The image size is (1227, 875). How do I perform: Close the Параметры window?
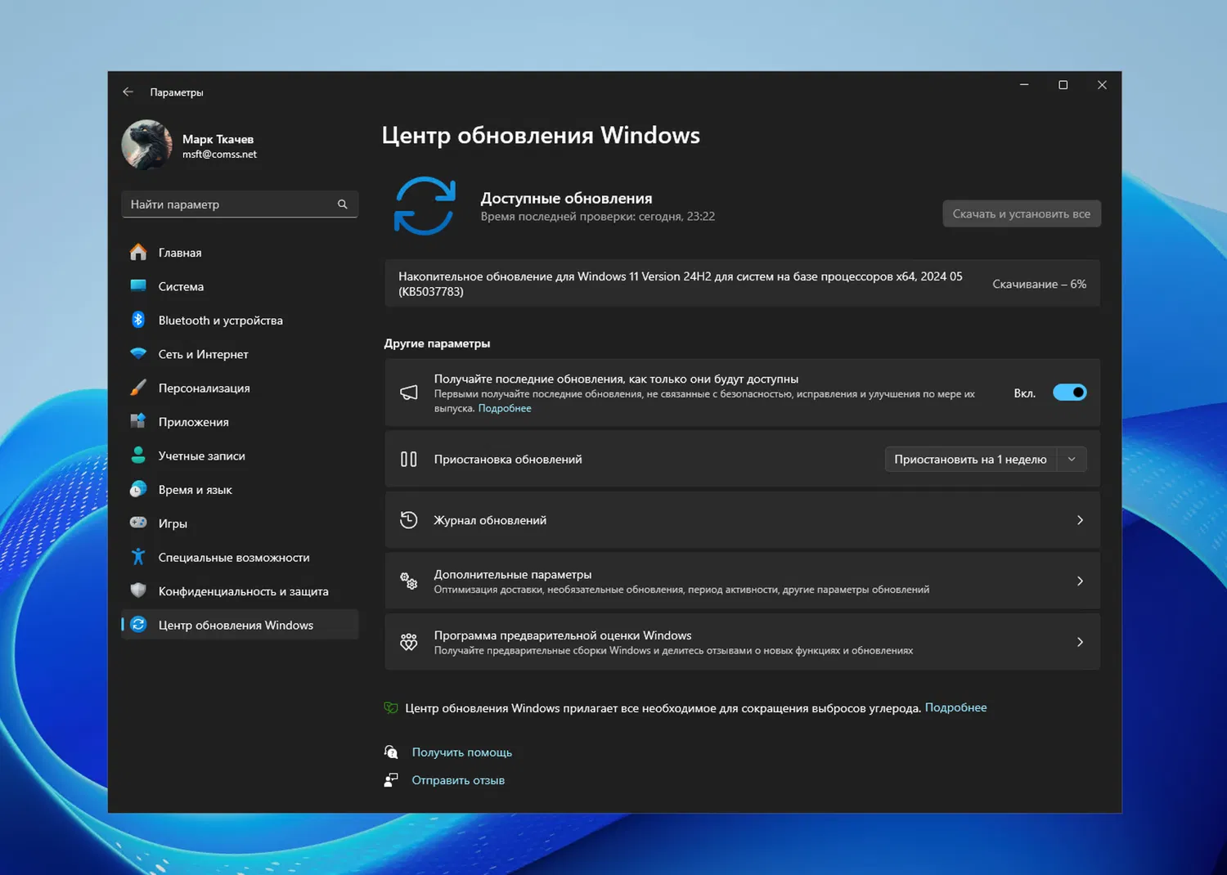tap(1102, 85)
